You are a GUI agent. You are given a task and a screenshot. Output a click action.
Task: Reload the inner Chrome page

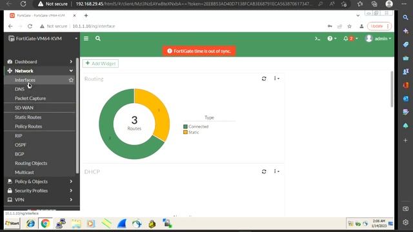click(x=30, y=26)
